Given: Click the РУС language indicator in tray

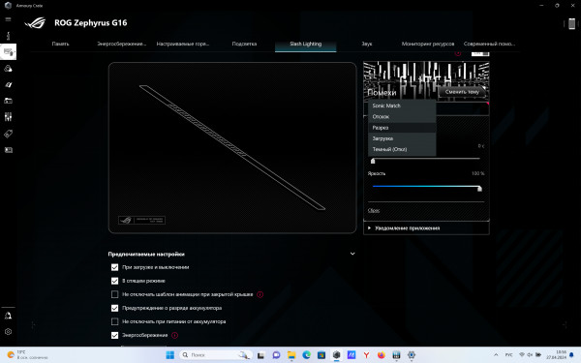Looking at the screenshot, I should [508, 355].
